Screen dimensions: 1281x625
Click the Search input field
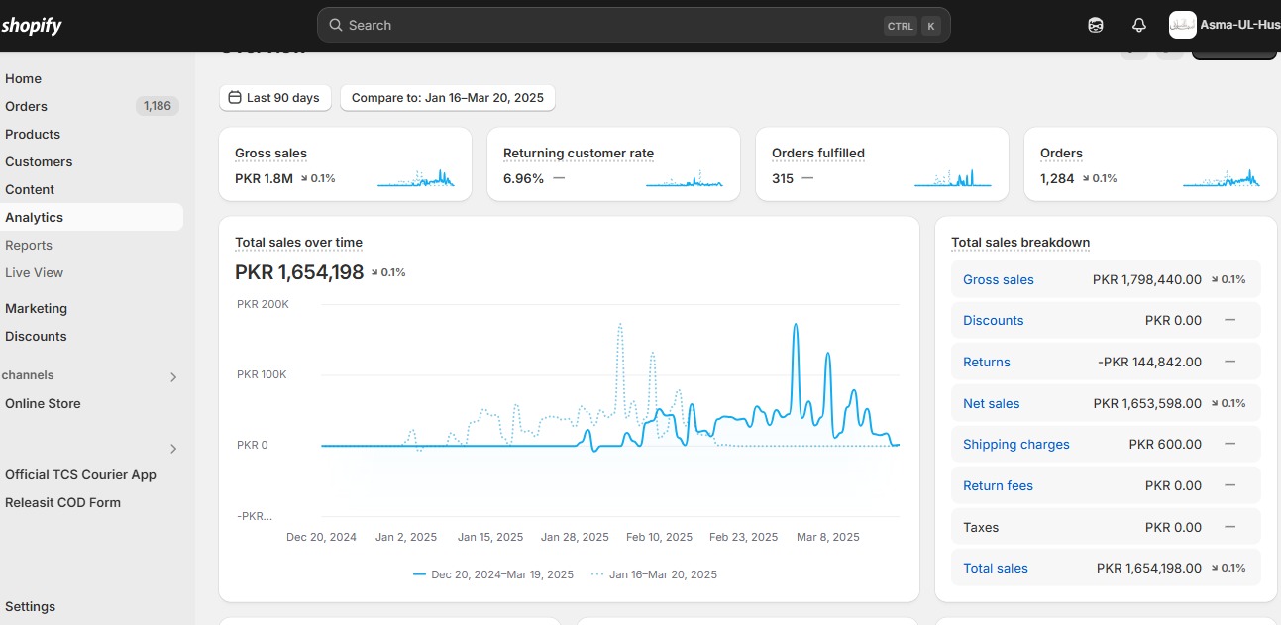pos(614,25)
